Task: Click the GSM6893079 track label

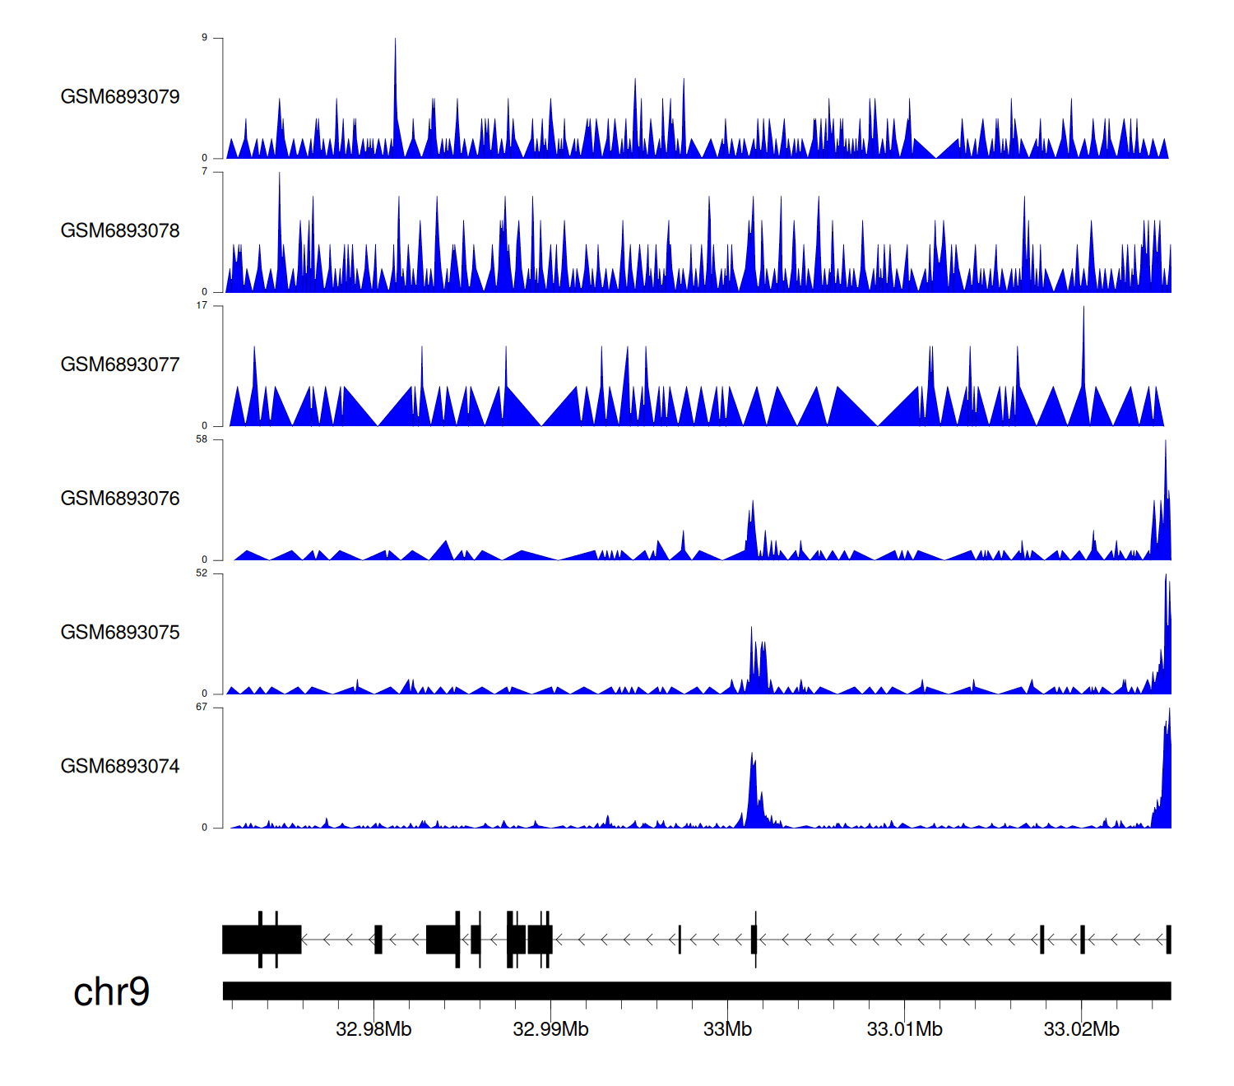Action: 120,97
